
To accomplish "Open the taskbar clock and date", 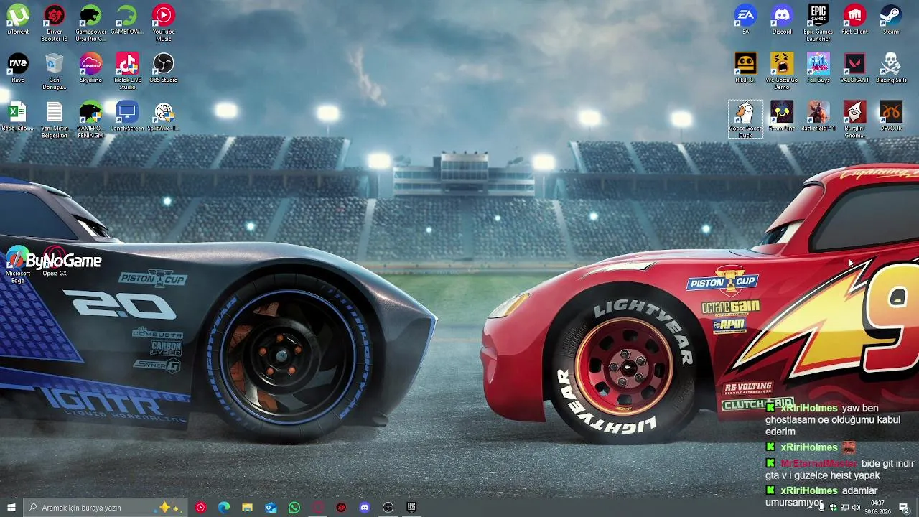I will [877, 508].
